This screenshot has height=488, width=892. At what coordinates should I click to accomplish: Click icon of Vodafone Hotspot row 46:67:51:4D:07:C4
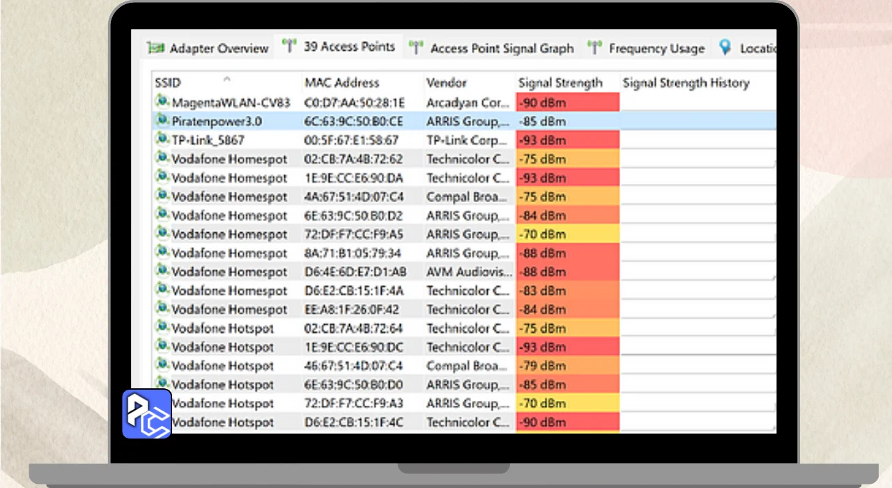tap(162, 365)
